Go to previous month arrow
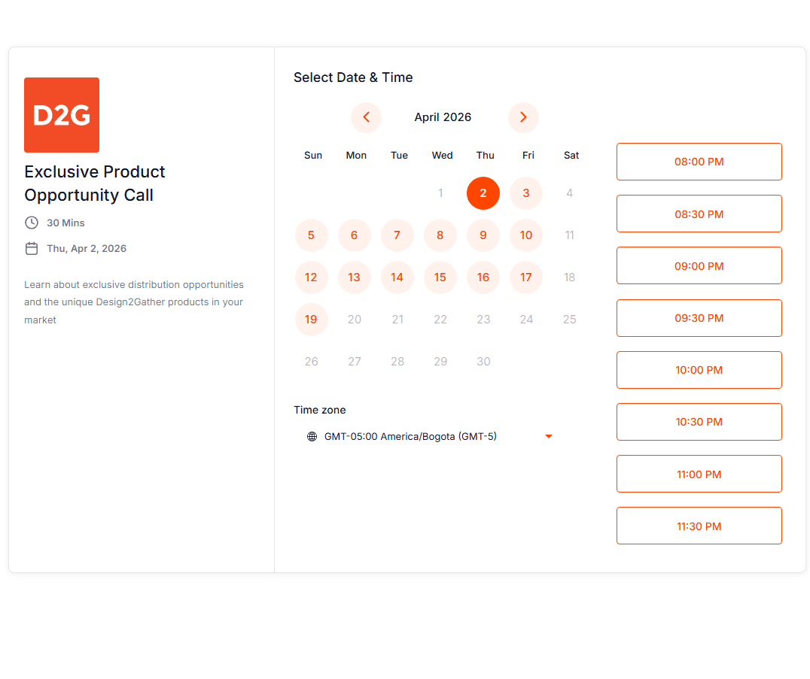 [x=366, y=117]
